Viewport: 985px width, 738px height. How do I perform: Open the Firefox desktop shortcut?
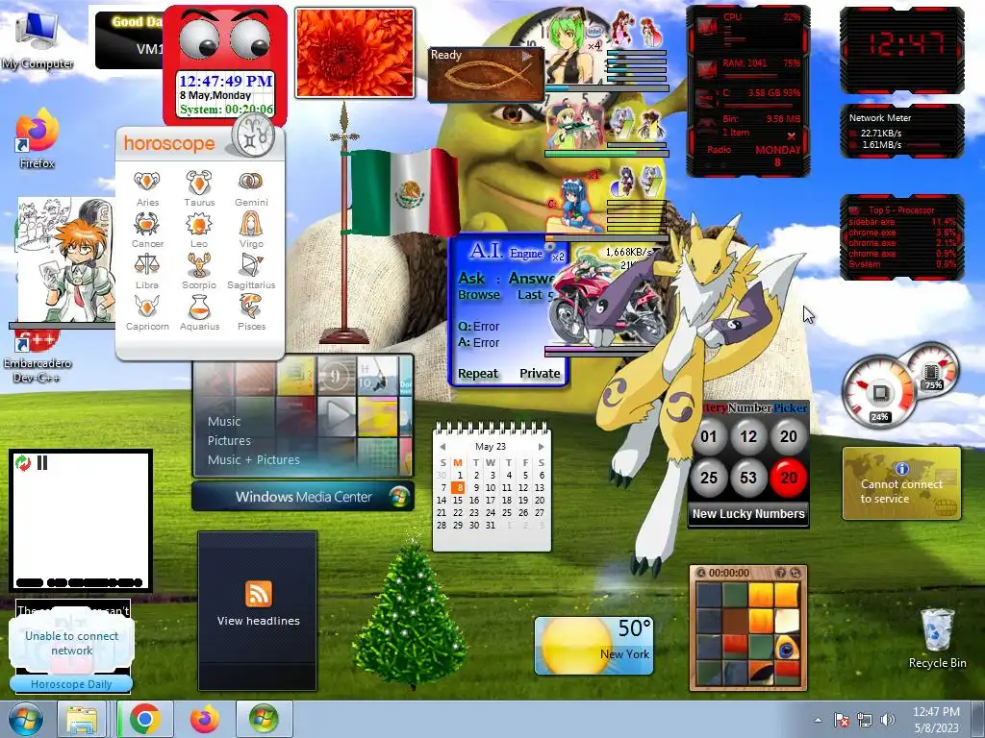pyautogui.click(x=37, y=138)
